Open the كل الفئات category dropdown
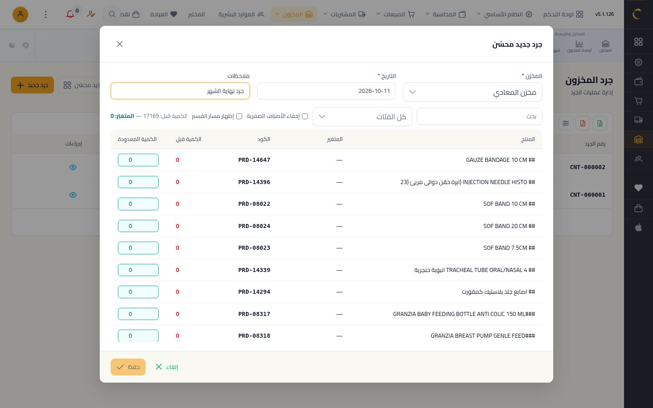Viewport: 653px width, 408px height. point(362,117)
